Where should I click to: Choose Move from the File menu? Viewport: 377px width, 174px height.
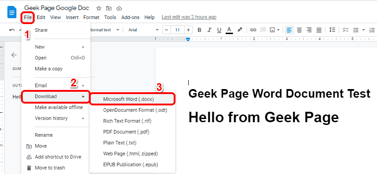[56, 146]
